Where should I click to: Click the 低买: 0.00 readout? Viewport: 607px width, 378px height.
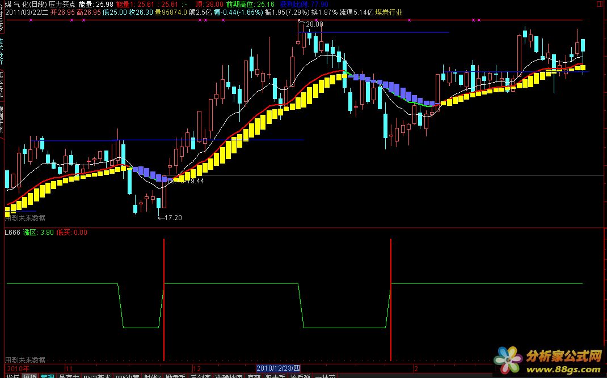[x=72, y=233]
